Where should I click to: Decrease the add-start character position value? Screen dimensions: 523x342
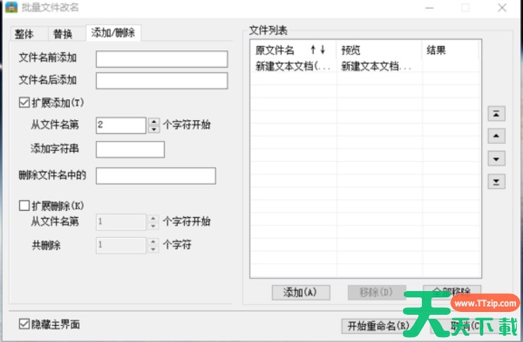point(154,129)
